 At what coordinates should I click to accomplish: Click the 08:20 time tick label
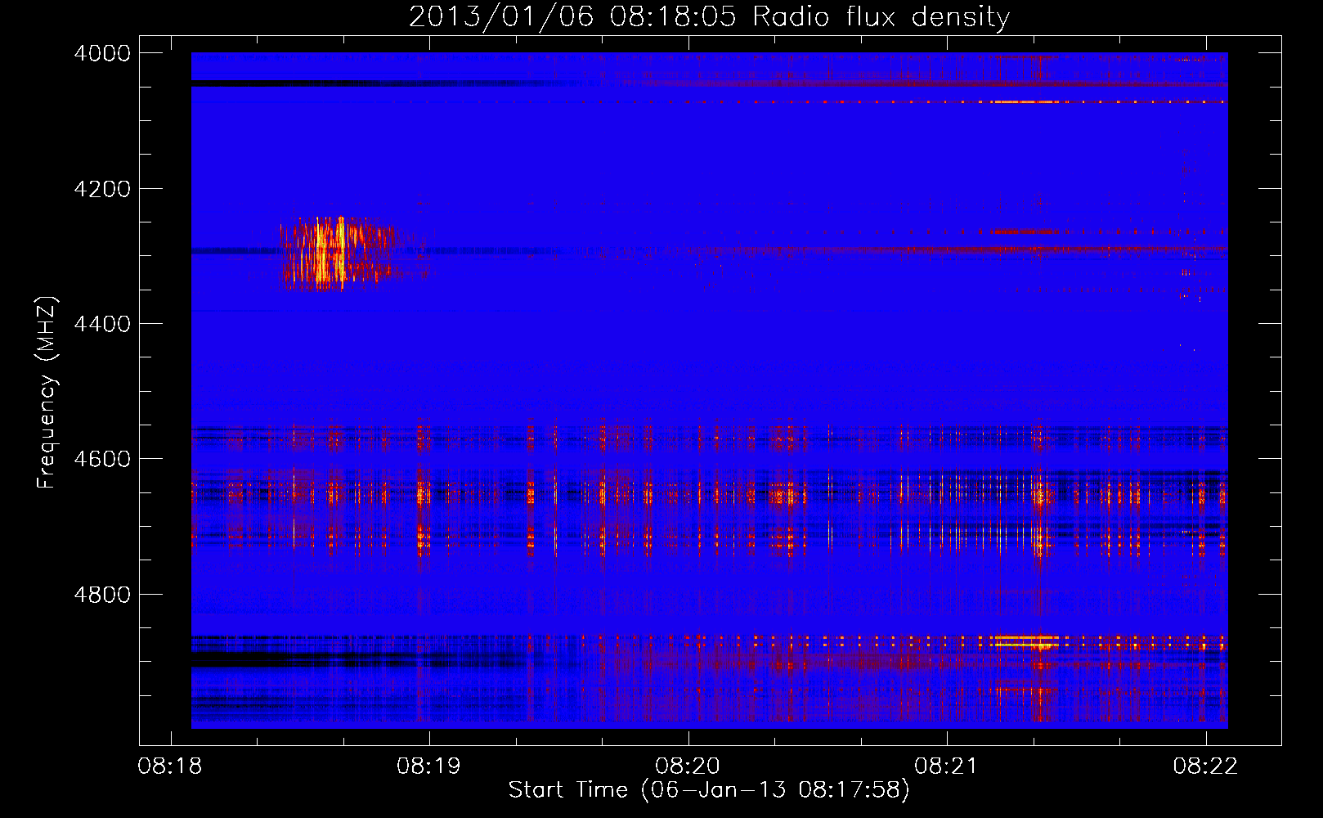coord(688,766)
